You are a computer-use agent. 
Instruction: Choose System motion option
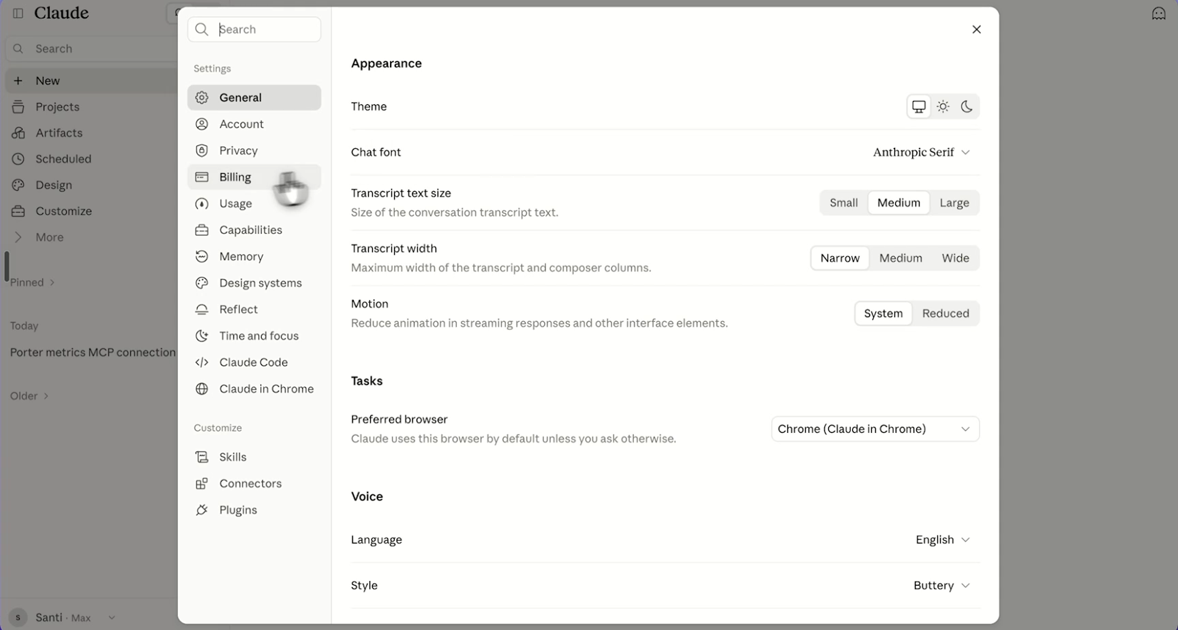883,313
